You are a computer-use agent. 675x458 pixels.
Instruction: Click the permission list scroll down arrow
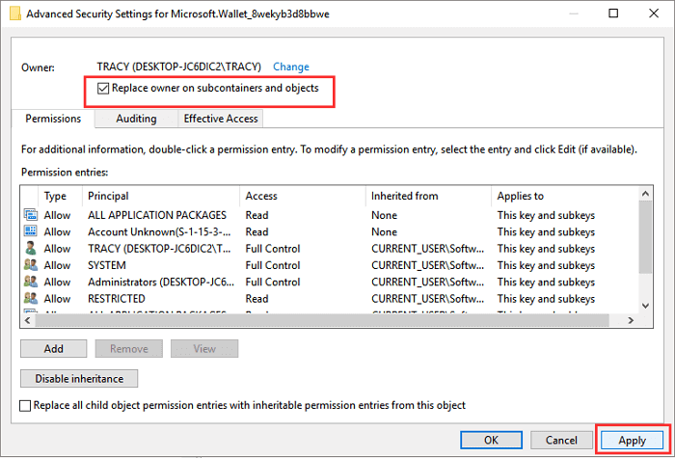[646, 307]
